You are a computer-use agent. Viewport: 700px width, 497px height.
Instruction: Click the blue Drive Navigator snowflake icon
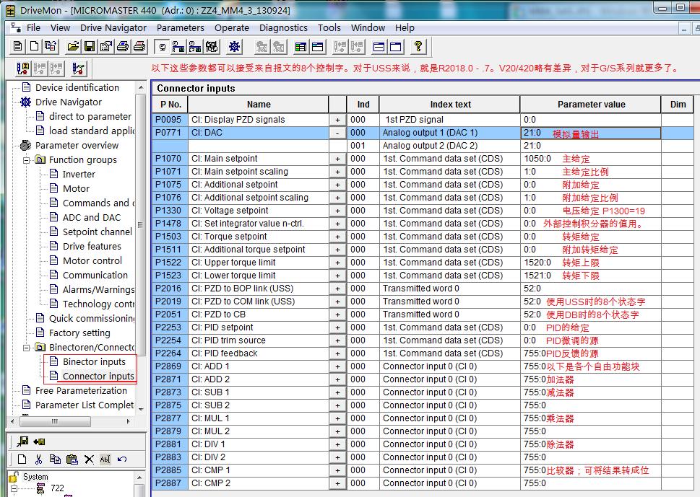pos(234,46)
